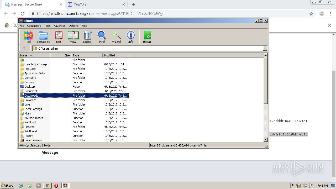The height and width of the screenshot is (189, 336).
Task: Click the Extract To toolbar icon
Action: click(x=43, y=37)
